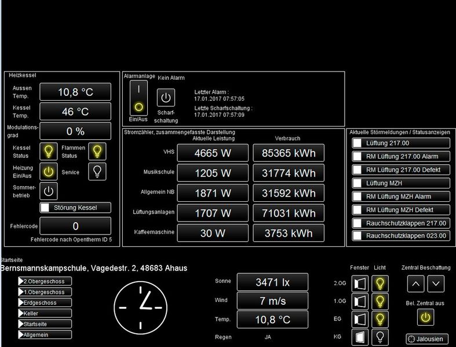Switch the 2.OG Licht bulb
The width and height of the screenshot is (456, 347).
point(380,283)
